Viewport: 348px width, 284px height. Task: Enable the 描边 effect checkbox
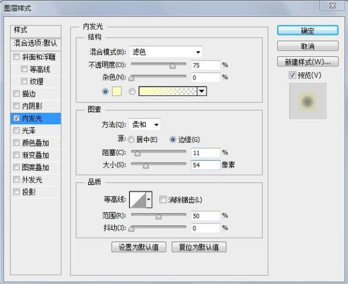point(16,94)
